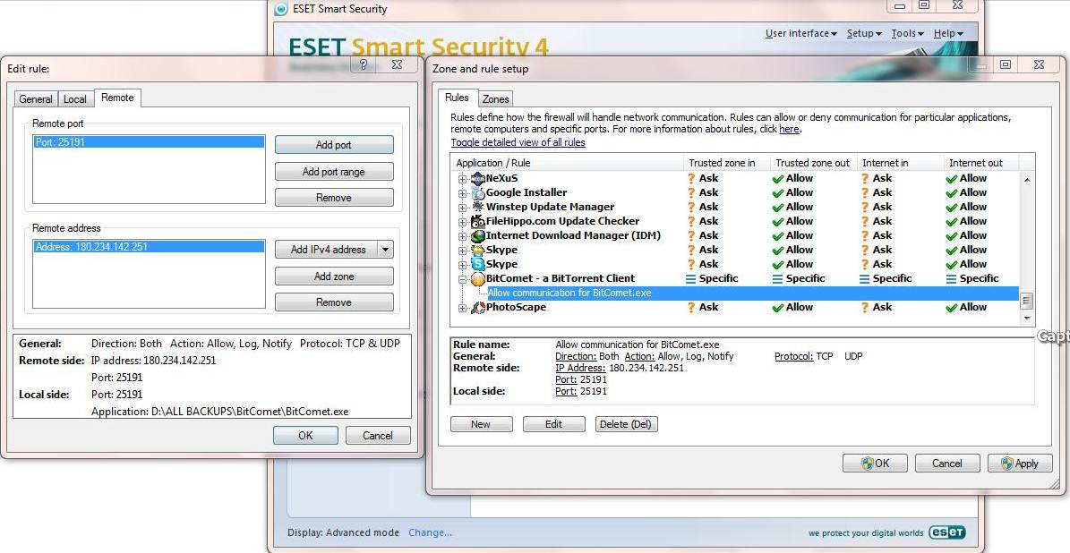
Task: Cancel the Edit rule dialog
Action: [378, 435]
